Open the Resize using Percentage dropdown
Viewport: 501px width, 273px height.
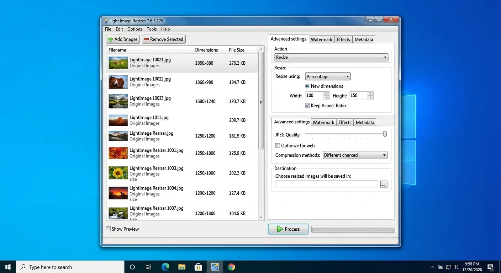click(328, 76)
